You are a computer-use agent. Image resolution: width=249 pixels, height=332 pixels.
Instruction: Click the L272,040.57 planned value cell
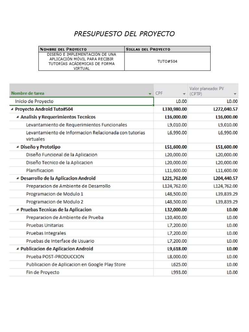click(213, 109)
